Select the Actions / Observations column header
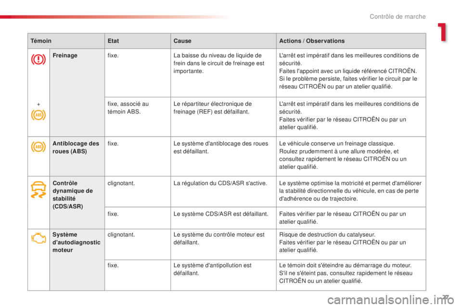462x308 pixels. point(312,41)
